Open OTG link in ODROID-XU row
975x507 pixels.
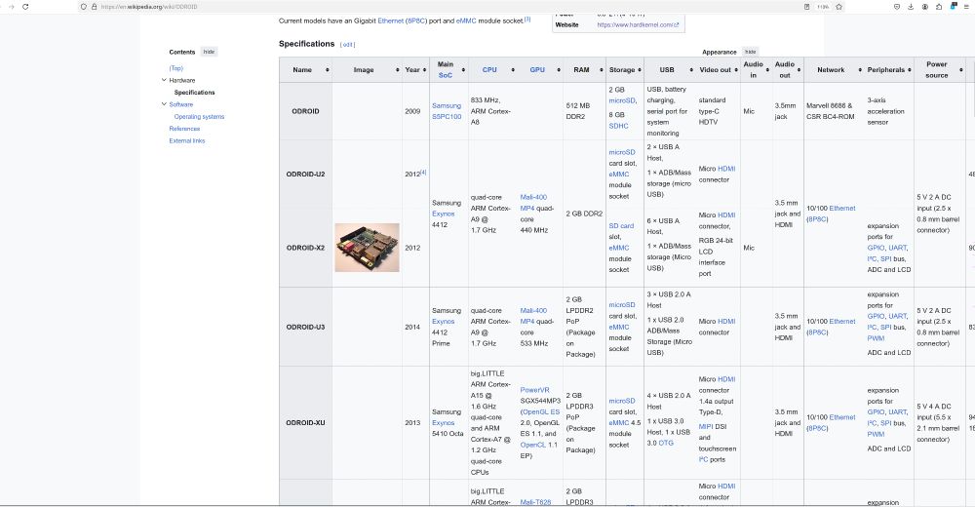(666, 443)
